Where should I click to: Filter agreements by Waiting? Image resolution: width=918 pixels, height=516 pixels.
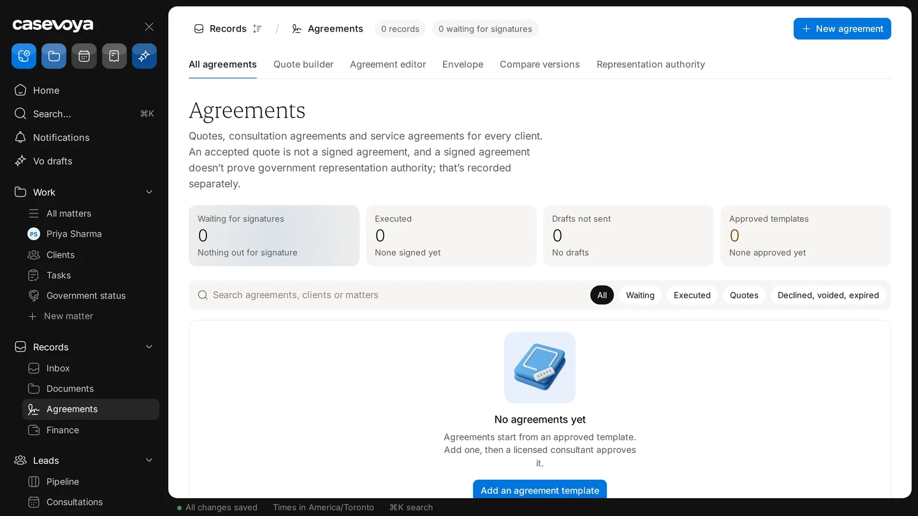pyautogui.click(x=640, y=295)
